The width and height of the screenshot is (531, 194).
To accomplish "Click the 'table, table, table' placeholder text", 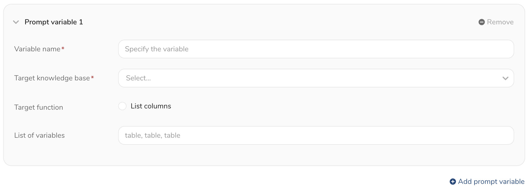I will click(153, 135).
